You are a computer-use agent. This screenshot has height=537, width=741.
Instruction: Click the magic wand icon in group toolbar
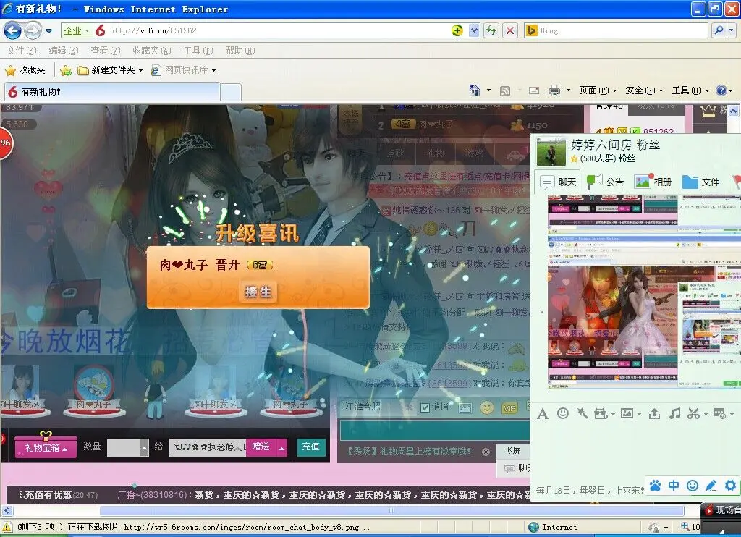point(583,414)
